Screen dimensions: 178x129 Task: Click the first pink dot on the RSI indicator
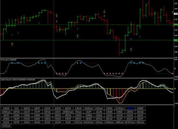(57, 74)
